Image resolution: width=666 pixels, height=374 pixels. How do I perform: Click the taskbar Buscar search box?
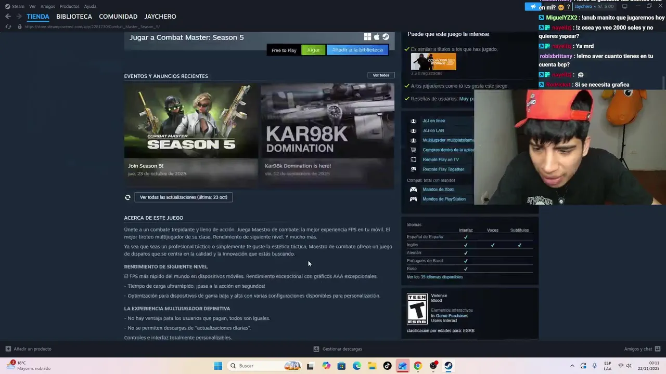tap(265, 366)
